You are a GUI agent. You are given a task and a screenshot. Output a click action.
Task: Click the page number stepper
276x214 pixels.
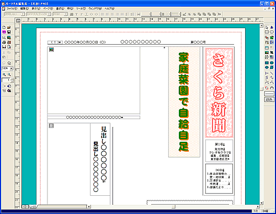[x=12, y=80]
